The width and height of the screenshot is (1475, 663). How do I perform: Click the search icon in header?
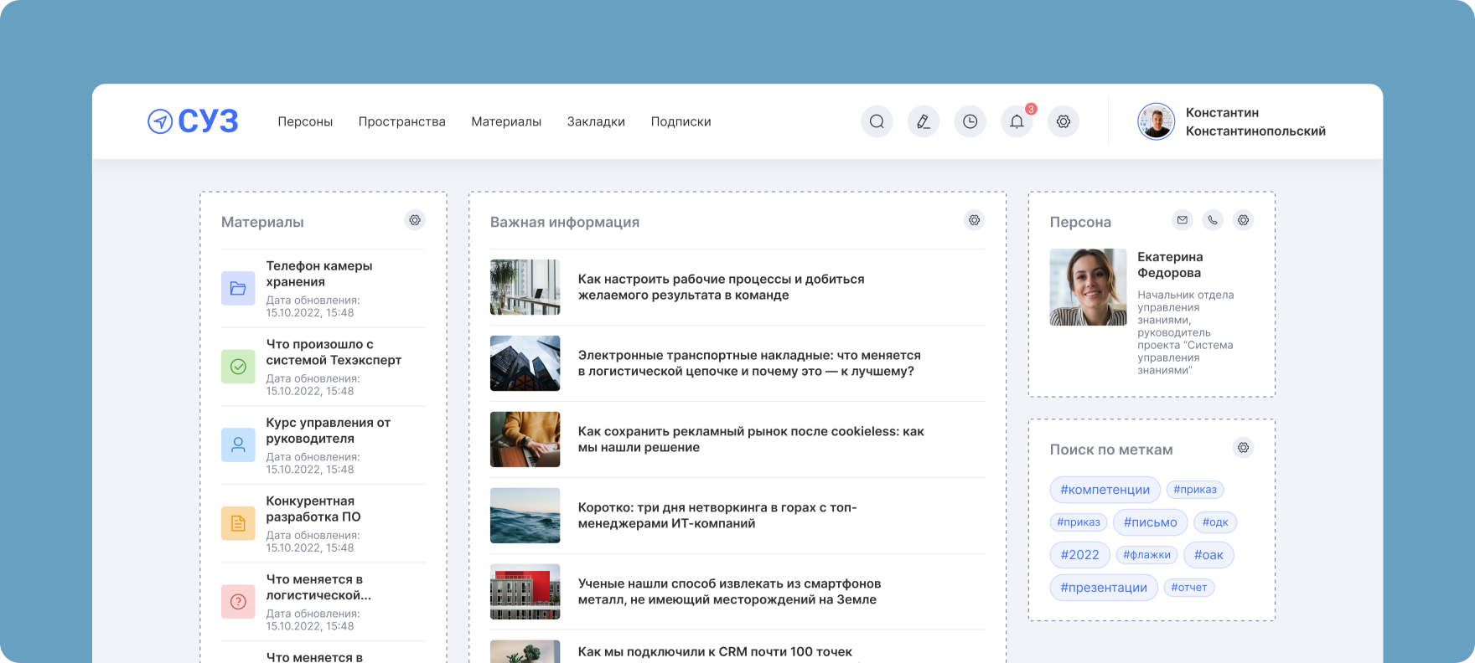[x=877, y=121]
